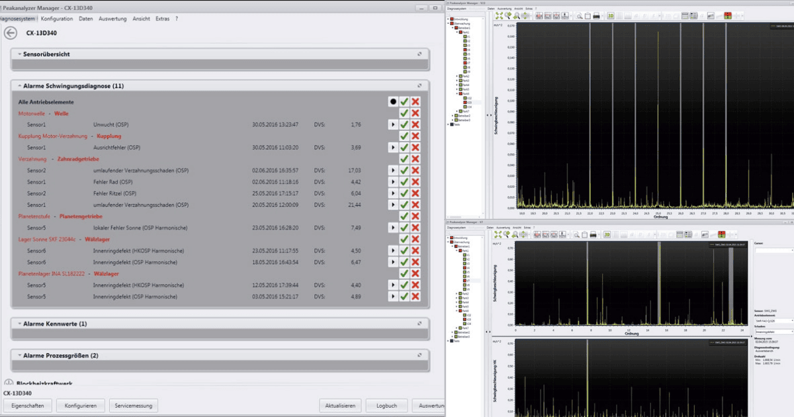This screenshot has width=794, height=417.
Task: Click DVS value 21,44
Action: (x=353, y=205)
